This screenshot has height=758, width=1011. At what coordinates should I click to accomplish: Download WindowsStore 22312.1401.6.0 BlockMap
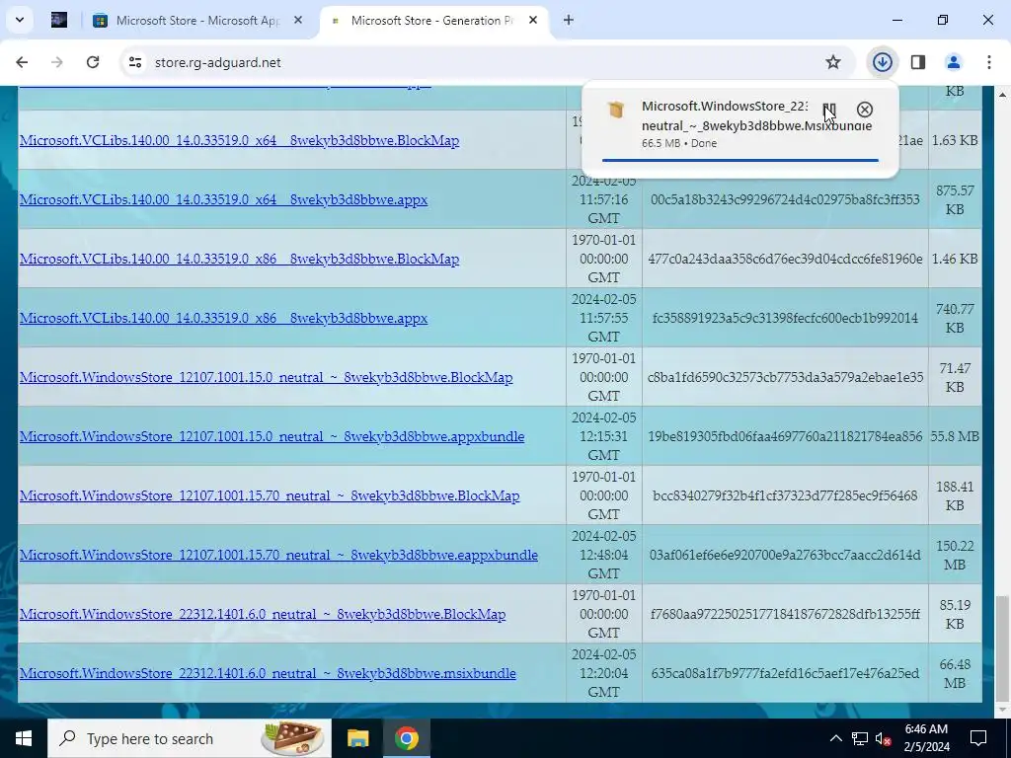pyautogui.click(x=263, y=615)
